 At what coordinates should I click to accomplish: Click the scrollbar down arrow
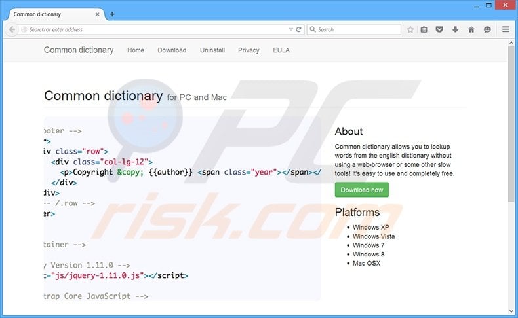[511, 311]
